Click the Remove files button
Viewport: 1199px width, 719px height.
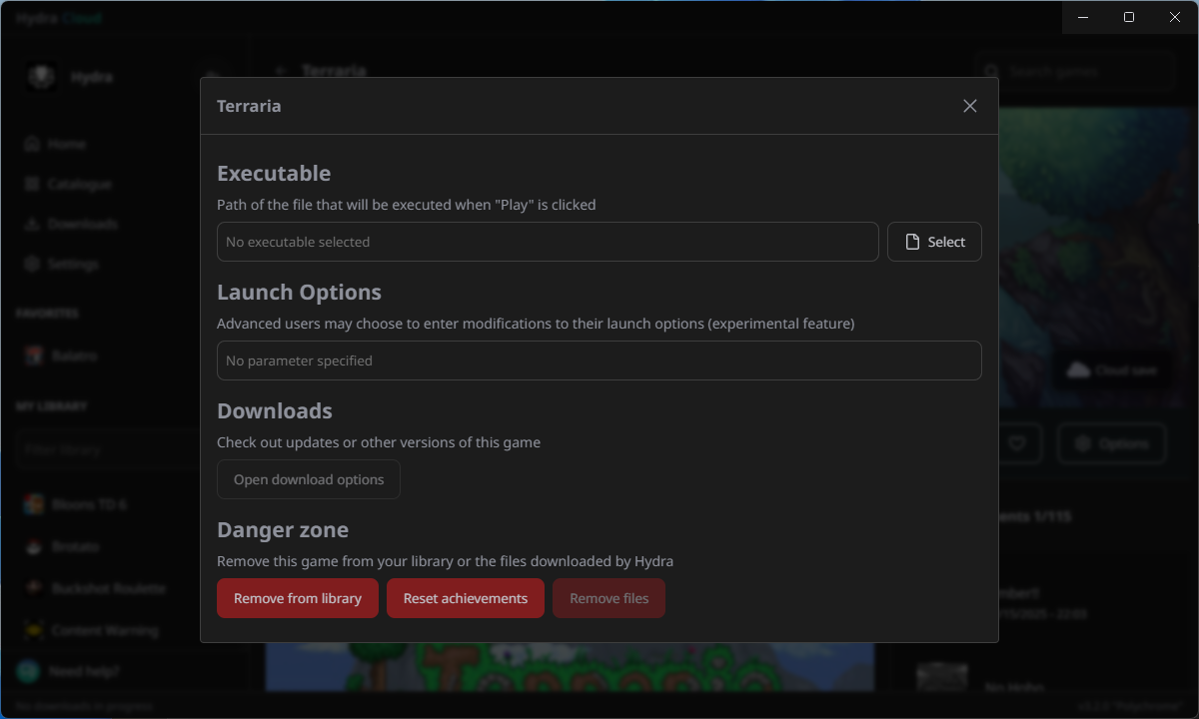point(608,598)
